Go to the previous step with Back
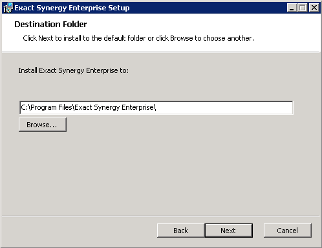The width and height of the screenshot is (322, 248). coord(181,231)
